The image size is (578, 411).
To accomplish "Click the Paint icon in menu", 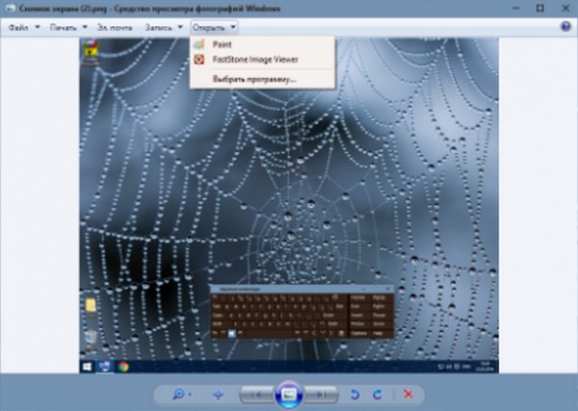I will pos(199,44).
